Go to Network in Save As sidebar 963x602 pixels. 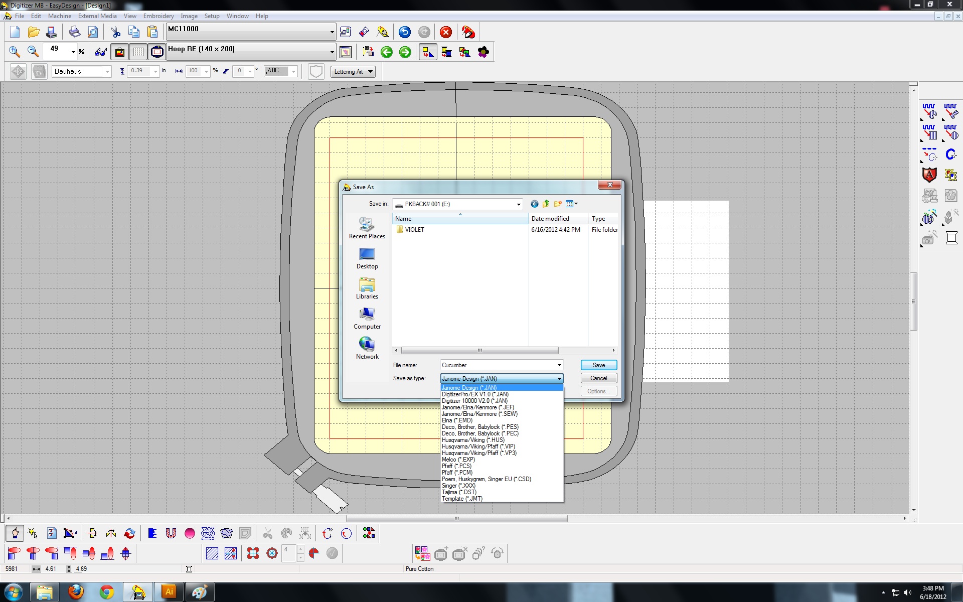tap(367, 349)
